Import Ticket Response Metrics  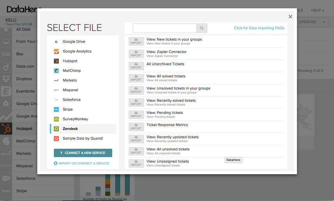(x=136, y=127)
